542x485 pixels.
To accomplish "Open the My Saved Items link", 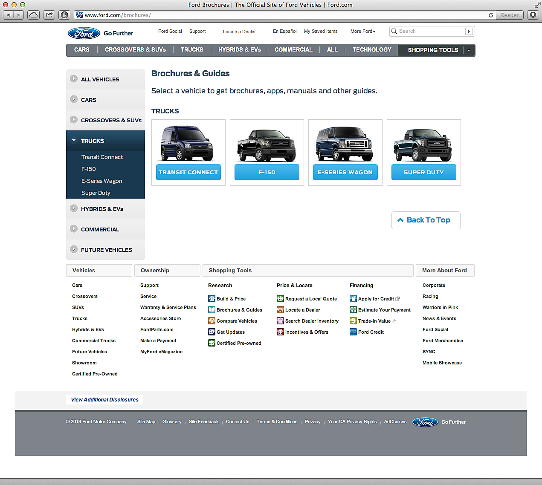I will click(321, 31).
